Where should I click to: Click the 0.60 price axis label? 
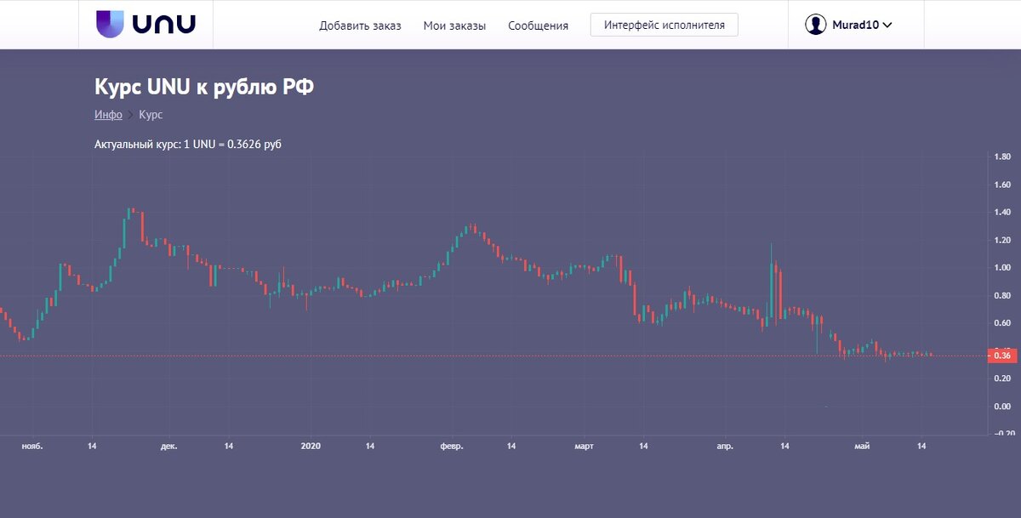point(1002,323)
